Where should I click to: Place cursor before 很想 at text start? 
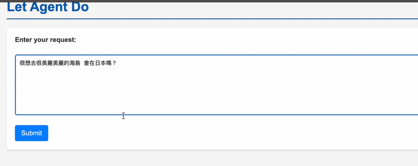20,63
